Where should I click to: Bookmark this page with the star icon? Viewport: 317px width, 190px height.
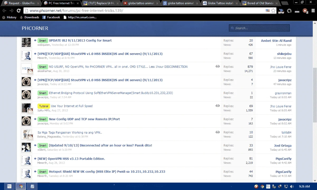[x=273, y=11]
